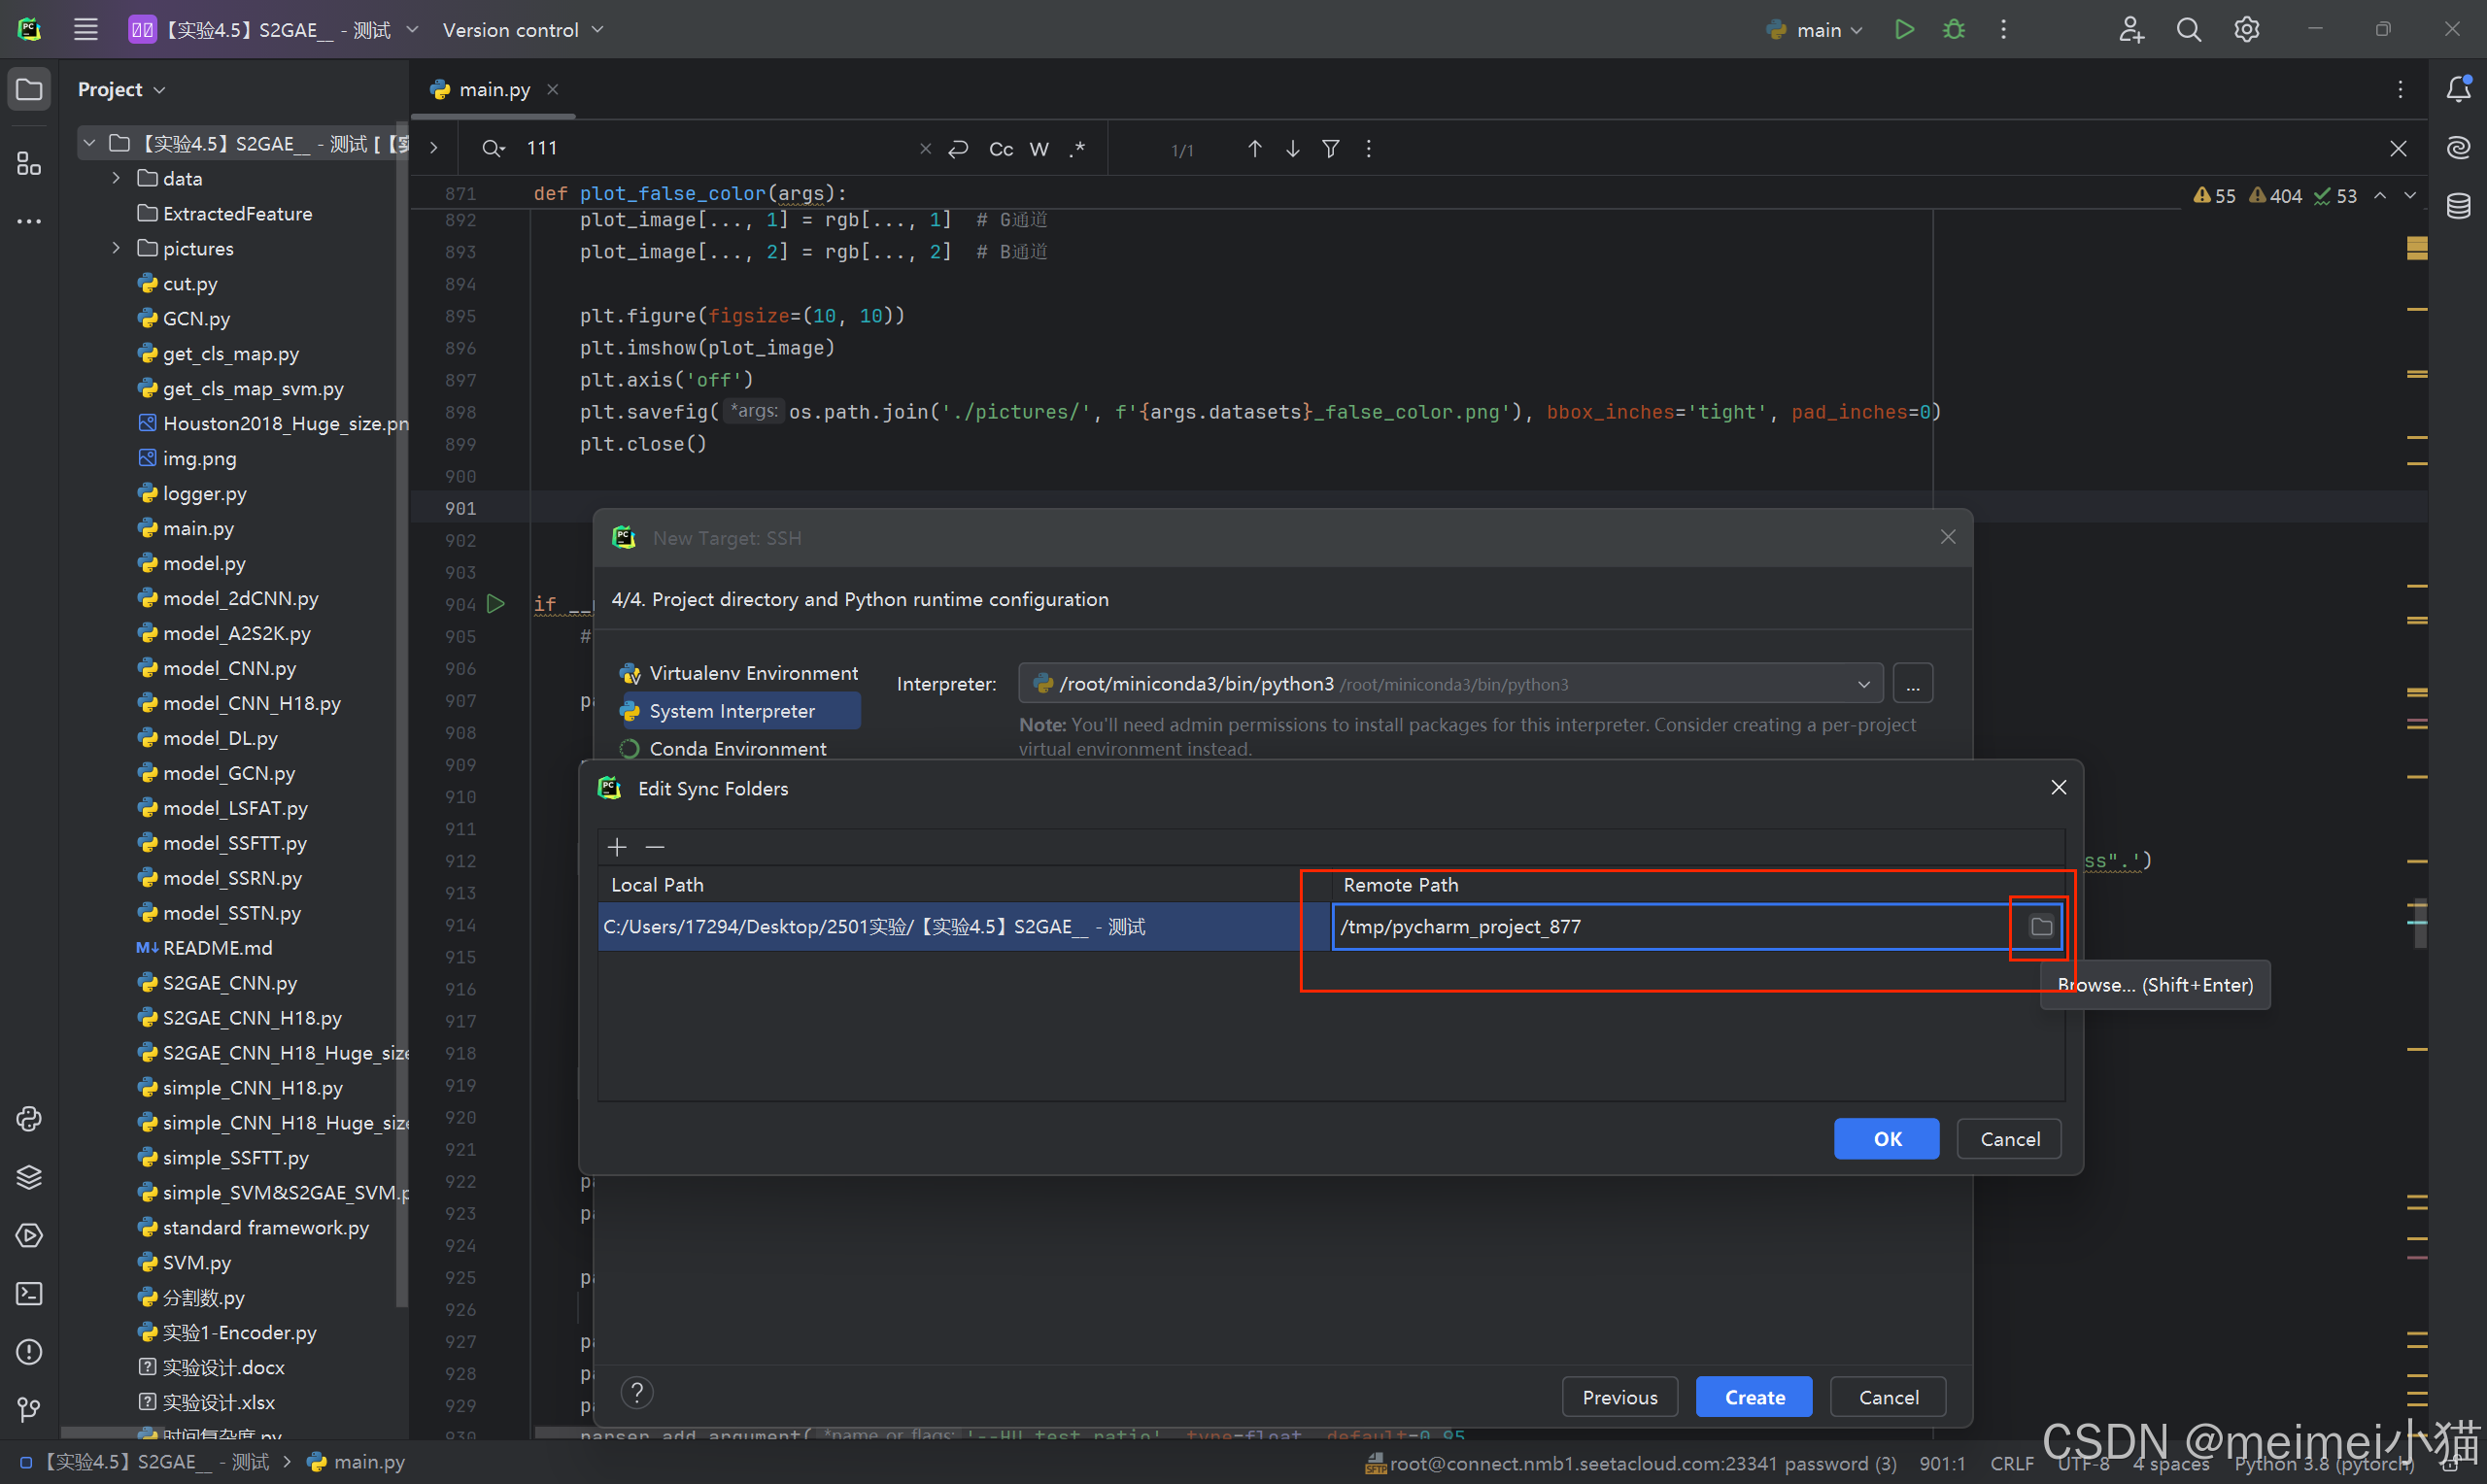
Task: Open the Interpreter path dropdown
Action: (1863, 684)
